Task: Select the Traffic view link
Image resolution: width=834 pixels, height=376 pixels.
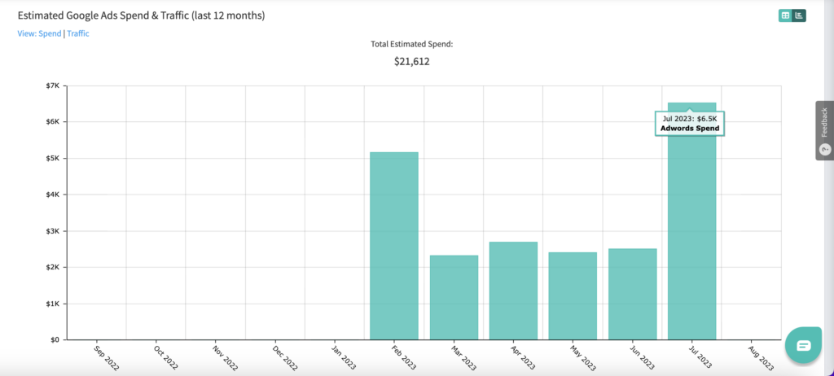Action: (78, 33)
